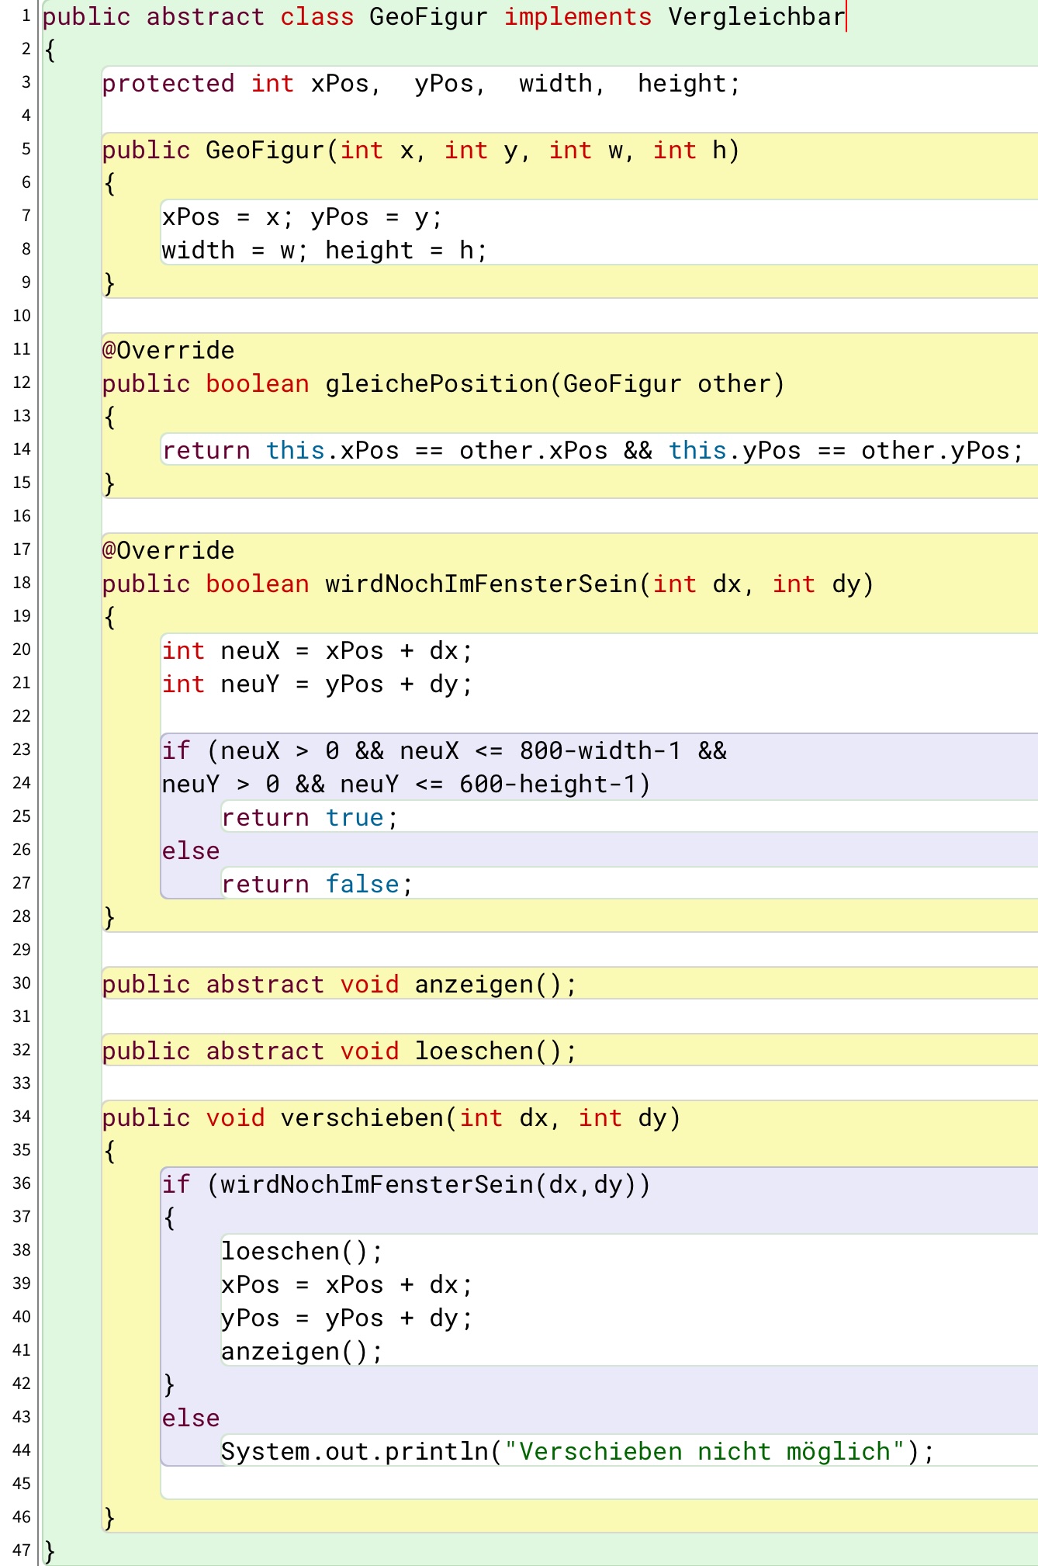Click line number 47 in the gutter
The width and height of the screenshot is (1038, 1566).
[x=22, y=1550]
